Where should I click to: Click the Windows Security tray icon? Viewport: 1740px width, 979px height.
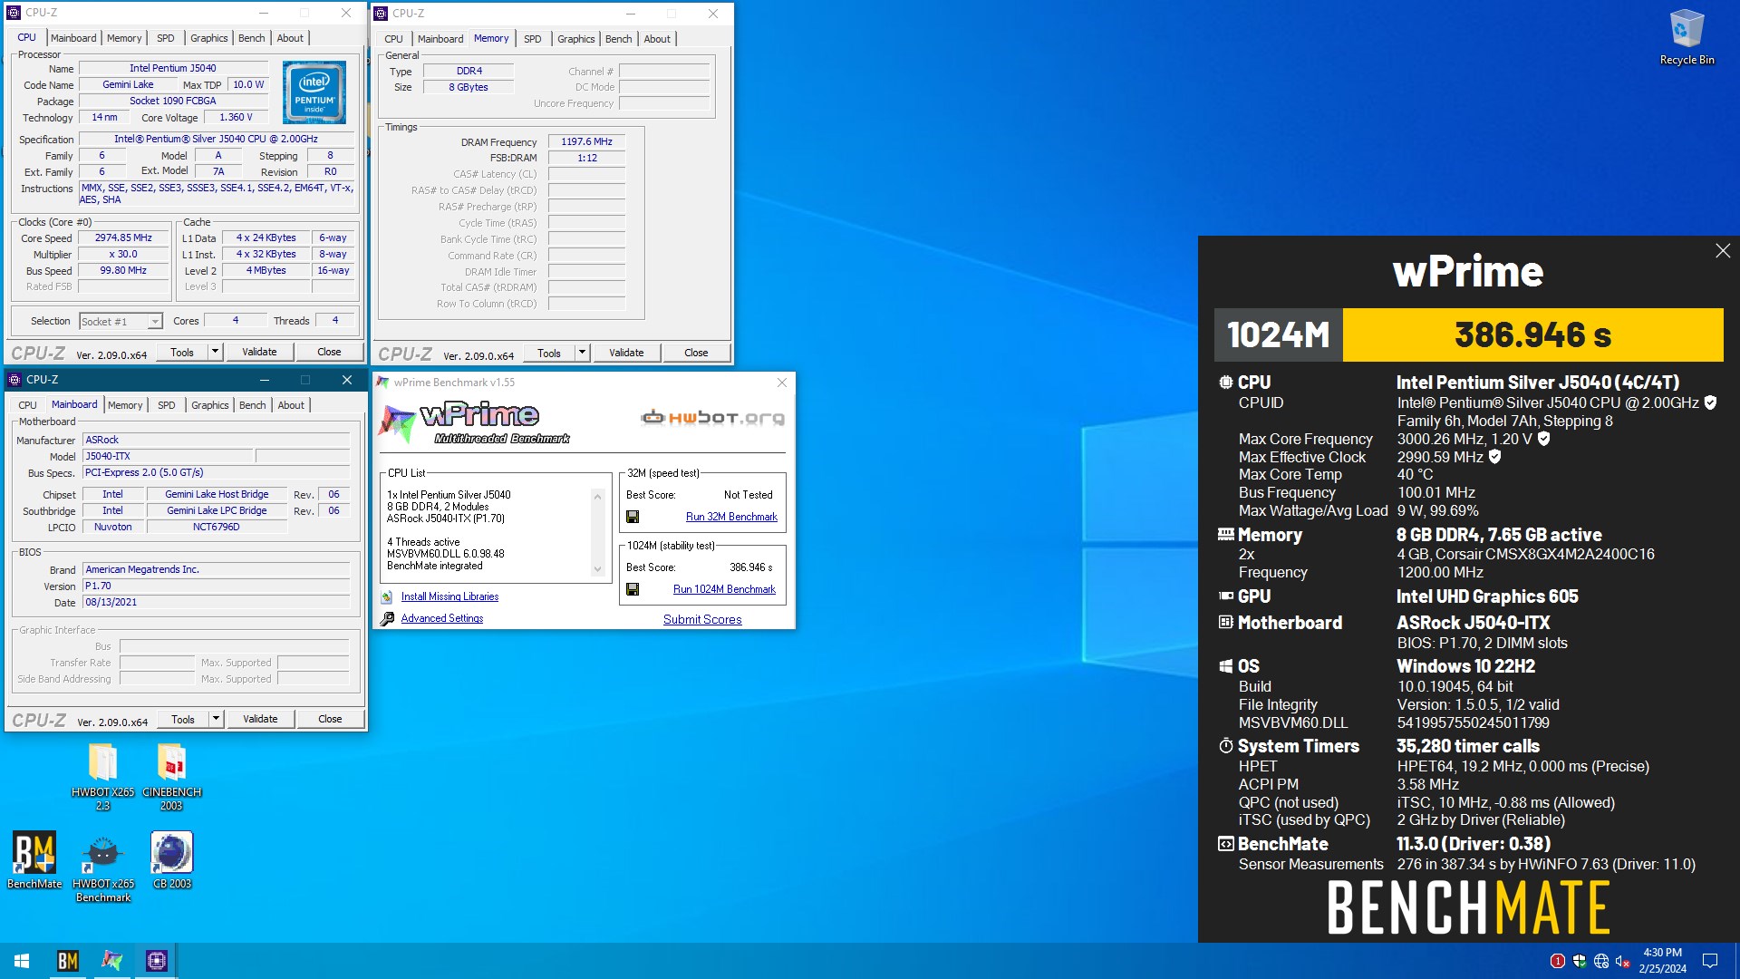(x=1580, y=961)
